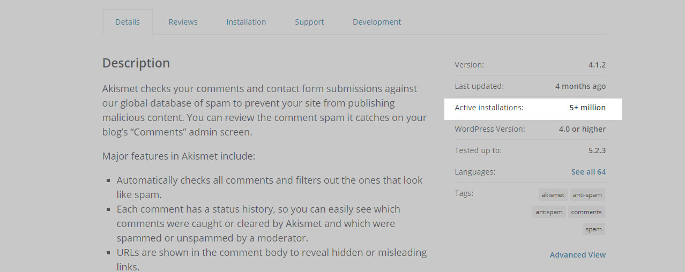Go to the Support tab
The width and height of the screenshot is (685, 272).
coord(309,22)
